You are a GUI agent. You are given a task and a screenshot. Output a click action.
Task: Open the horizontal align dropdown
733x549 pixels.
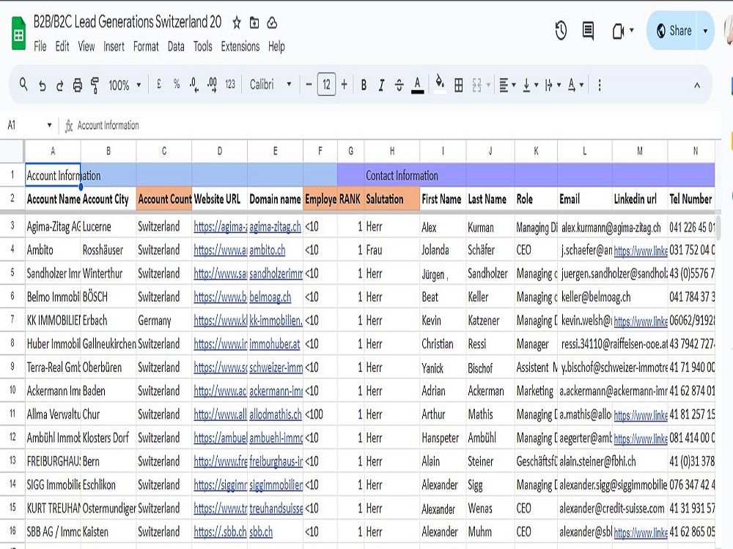click(507, 85)
